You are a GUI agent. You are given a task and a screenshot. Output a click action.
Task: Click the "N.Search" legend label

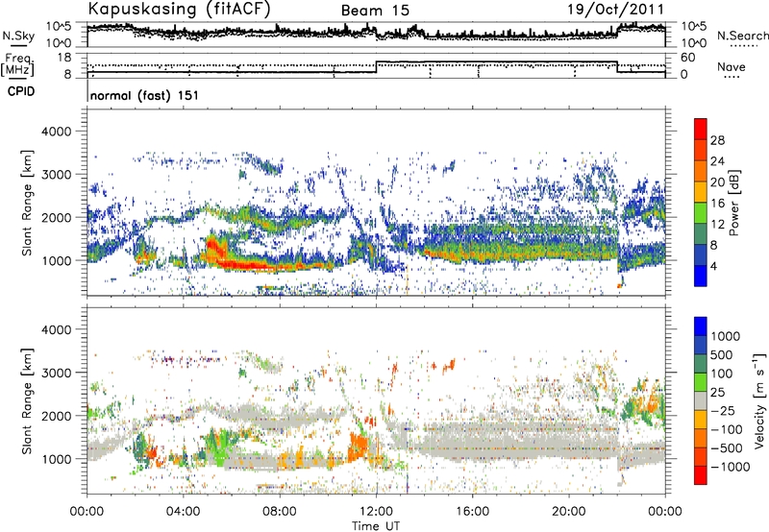(x=742, y=36)
